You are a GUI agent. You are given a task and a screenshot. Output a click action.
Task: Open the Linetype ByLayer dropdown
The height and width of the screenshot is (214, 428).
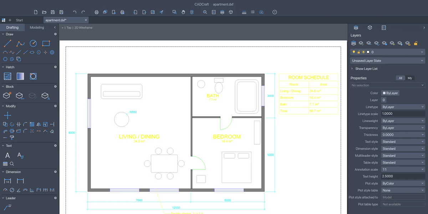403,107
